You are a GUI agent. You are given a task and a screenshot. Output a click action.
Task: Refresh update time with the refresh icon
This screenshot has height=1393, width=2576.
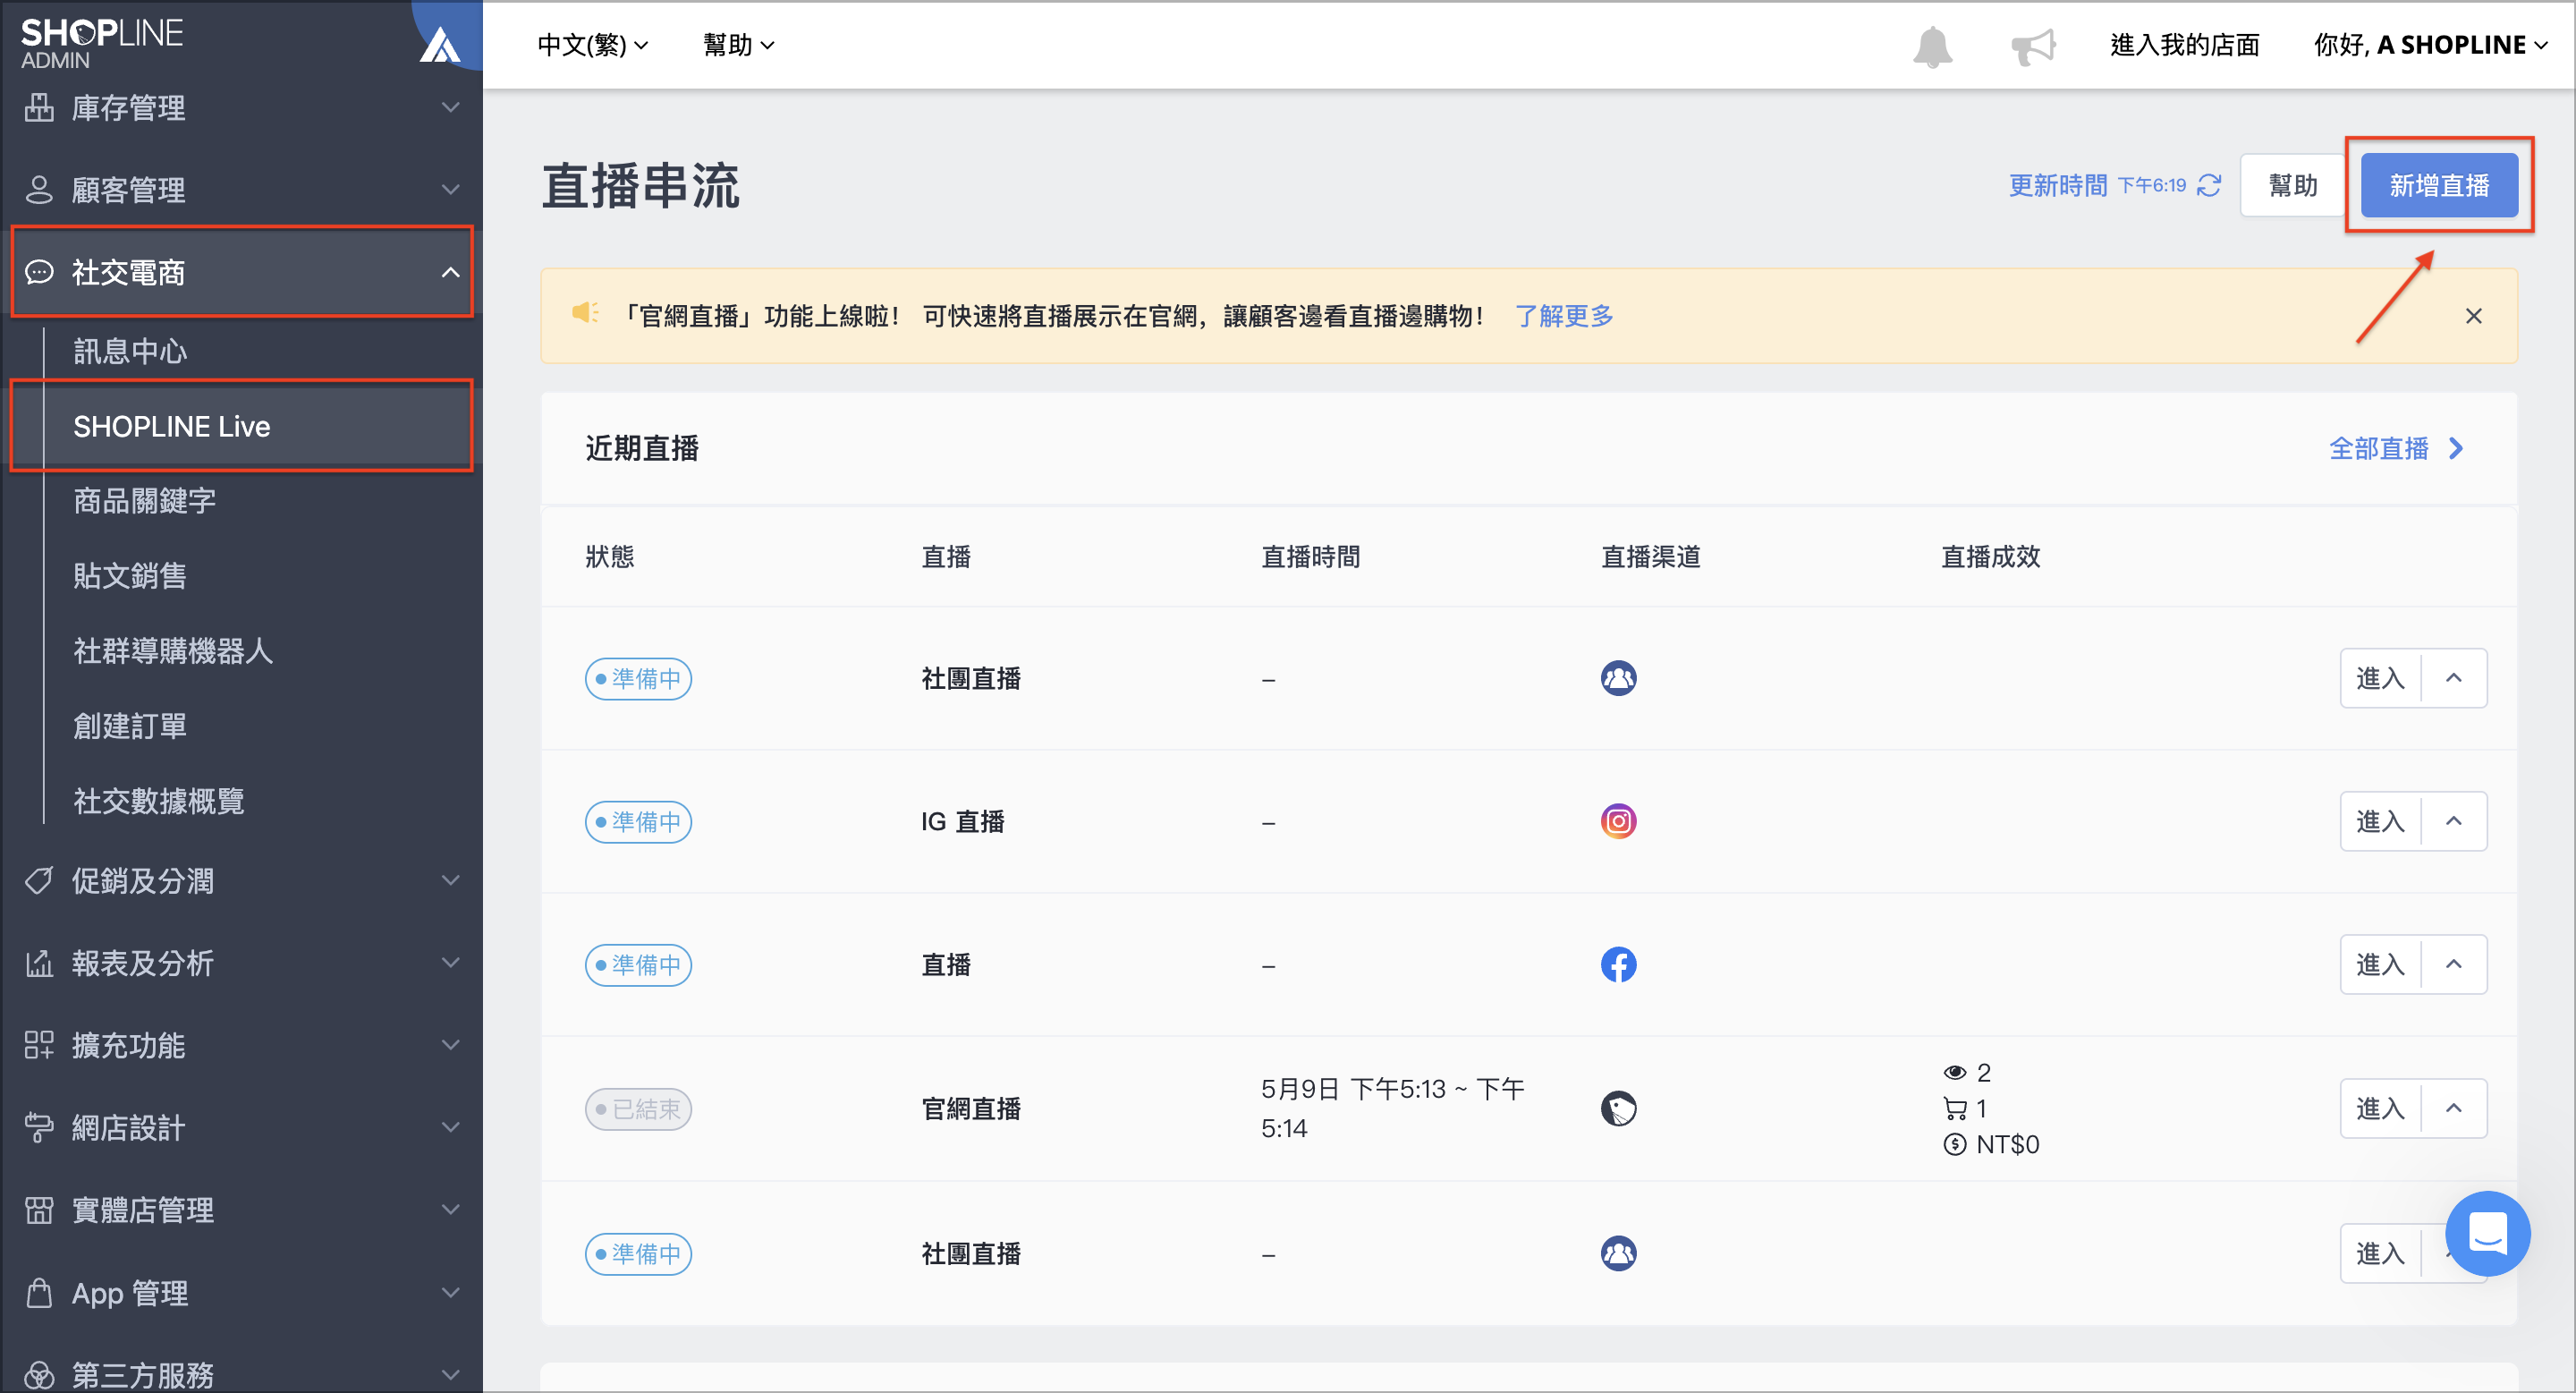click(x=2210, y=185)
